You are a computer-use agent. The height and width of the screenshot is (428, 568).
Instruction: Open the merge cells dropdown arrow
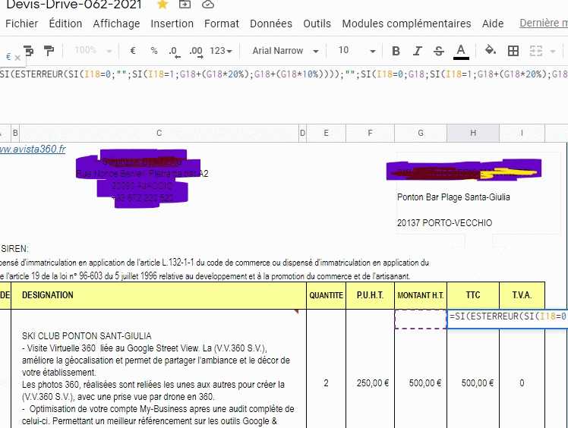[553, 52]
